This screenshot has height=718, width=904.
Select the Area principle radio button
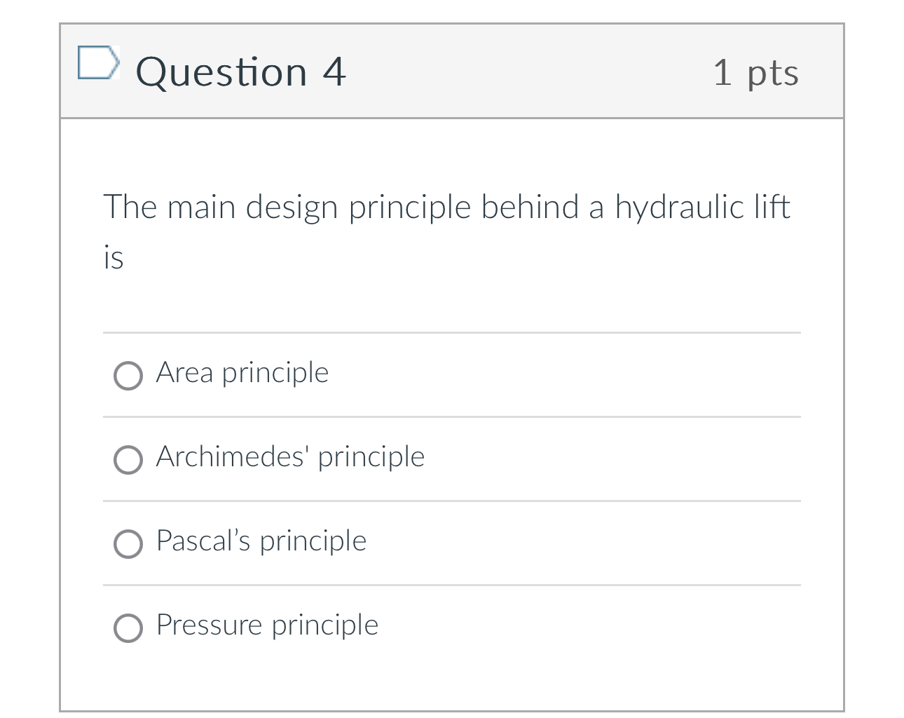[x=128, y=375]
